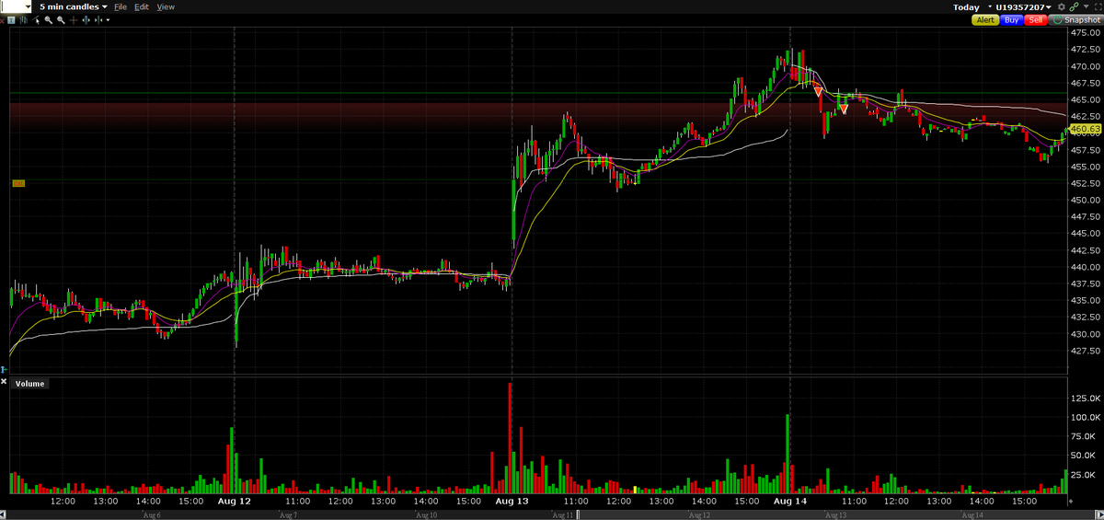Click the second red sell marker triangle
This screenshot has width=1104, height=520.
844,110
